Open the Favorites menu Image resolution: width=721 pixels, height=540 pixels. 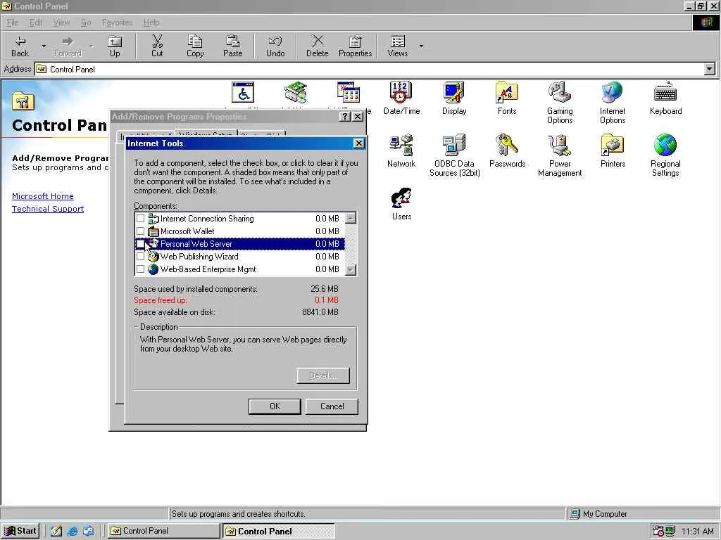[117, 22]
